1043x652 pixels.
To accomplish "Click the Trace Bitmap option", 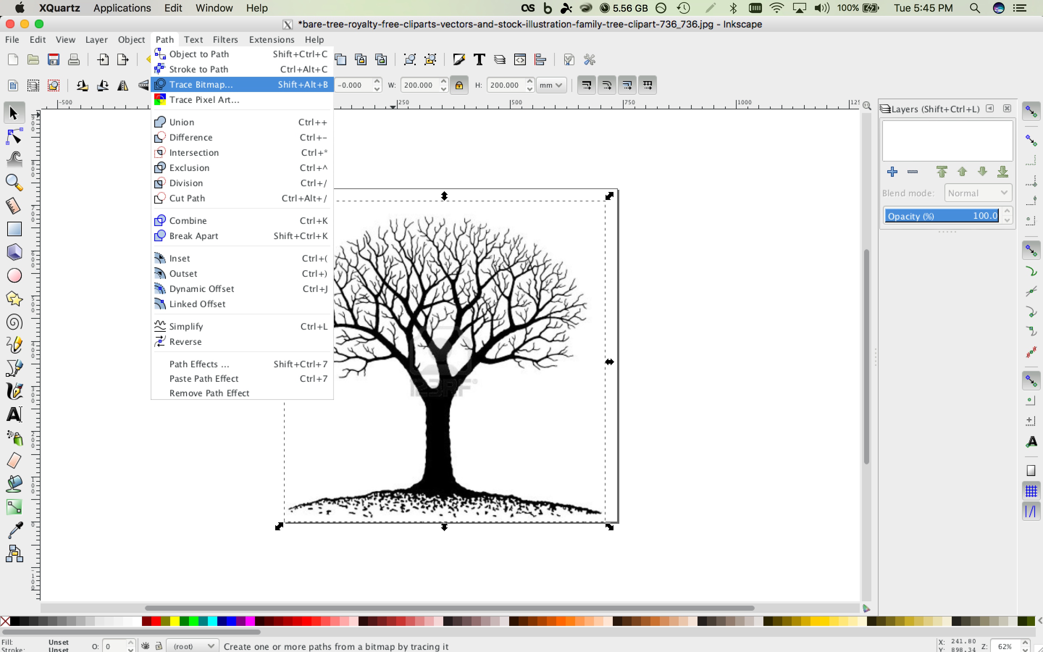I will pos(200,84).
